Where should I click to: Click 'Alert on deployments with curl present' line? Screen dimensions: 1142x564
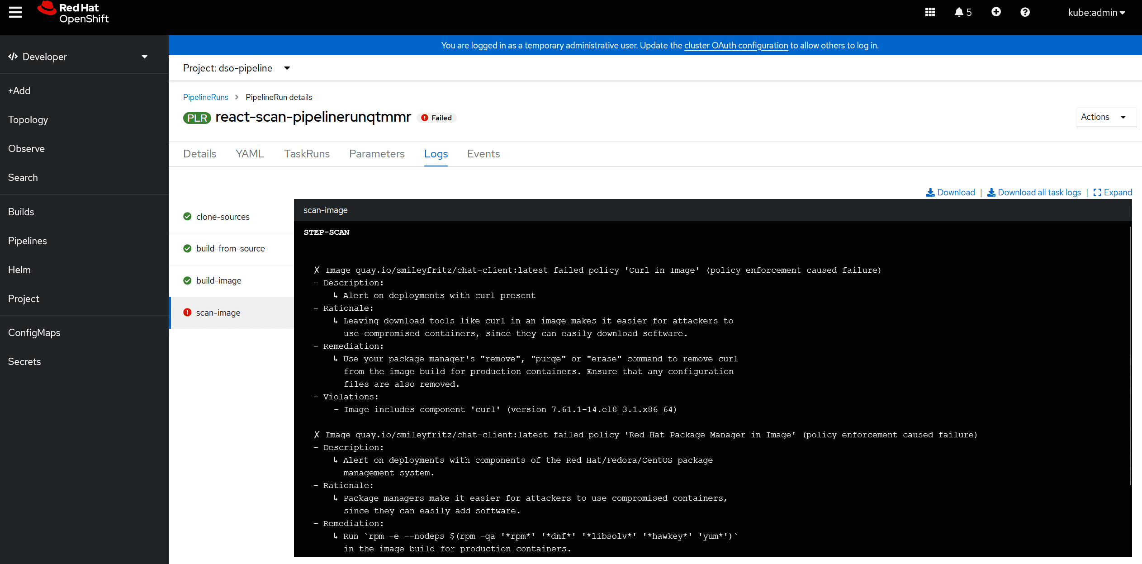pos(434,296)
